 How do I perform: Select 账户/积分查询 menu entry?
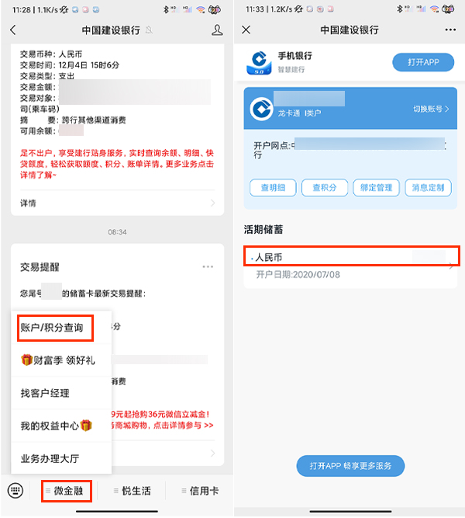pos(55,328)
